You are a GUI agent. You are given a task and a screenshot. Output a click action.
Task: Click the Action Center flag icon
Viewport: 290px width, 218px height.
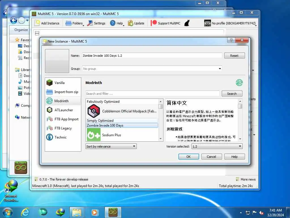click(x=255, y=212)
